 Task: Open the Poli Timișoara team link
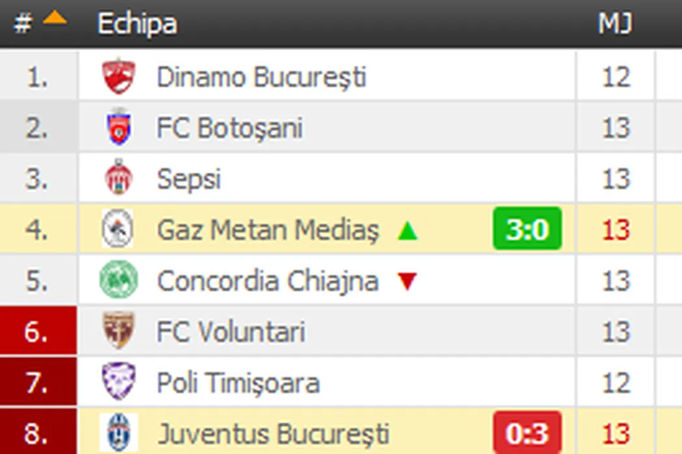click(238, 383)
